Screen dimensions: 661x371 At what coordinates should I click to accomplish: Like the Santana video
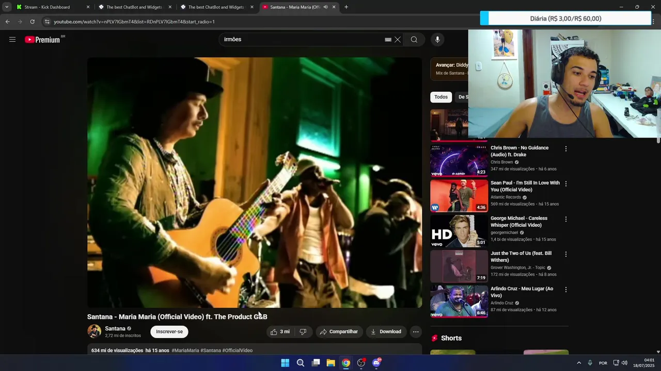(x=280, y=332)
